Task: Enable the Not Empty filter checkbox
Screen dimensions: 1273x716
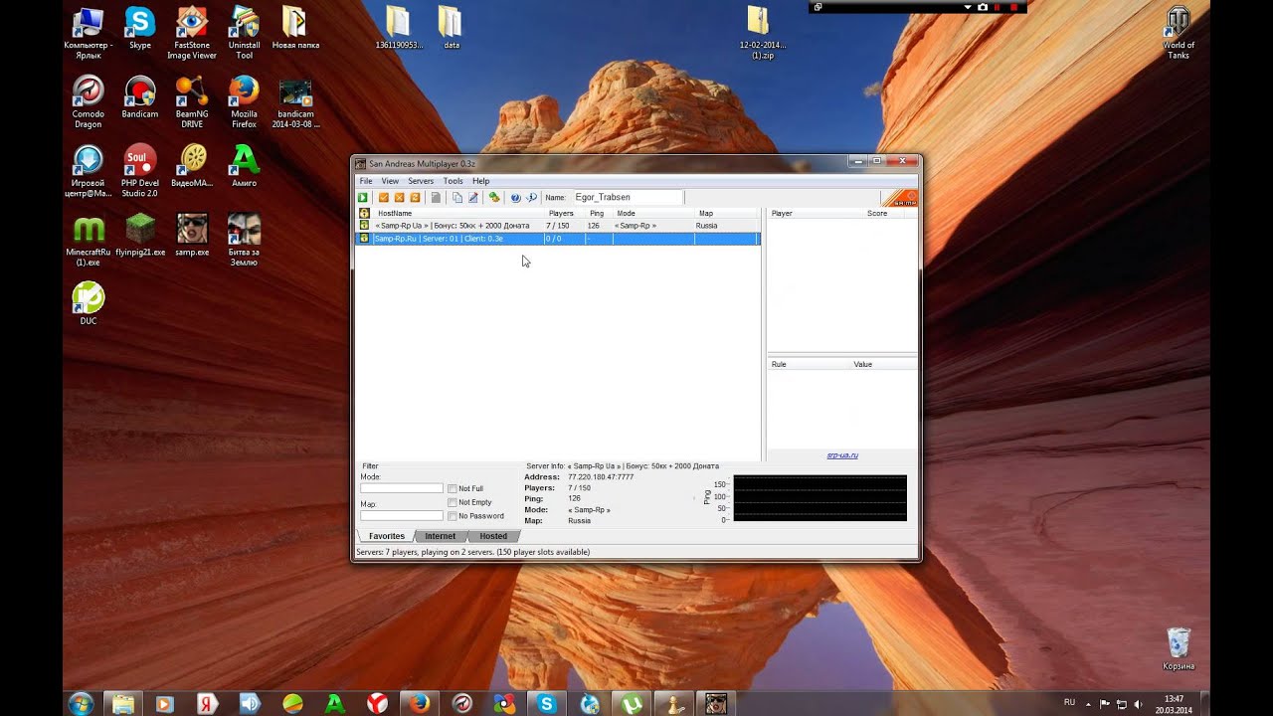Action: [453, 503]
